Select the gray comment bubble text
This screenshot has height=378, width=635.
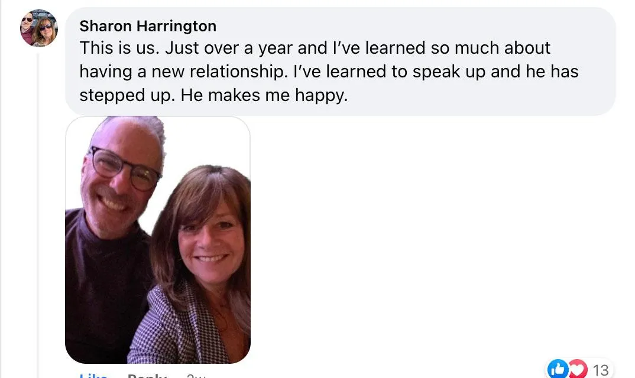point(340,61)
